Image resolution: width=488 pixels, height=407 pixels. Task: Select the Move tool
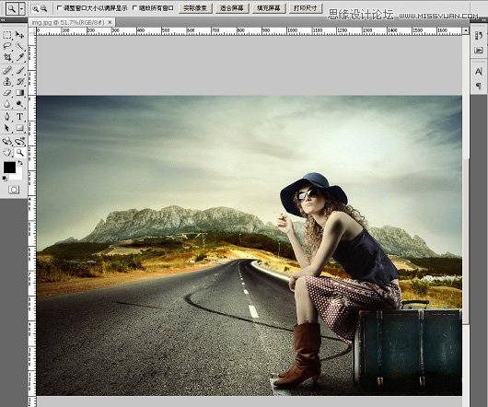[19, 35]
